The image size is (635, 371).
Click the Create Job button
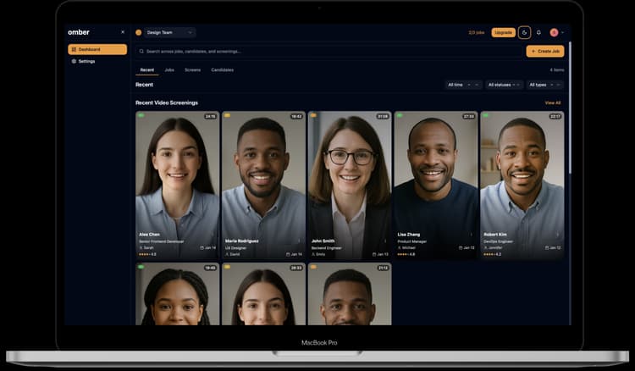(544, 52)
